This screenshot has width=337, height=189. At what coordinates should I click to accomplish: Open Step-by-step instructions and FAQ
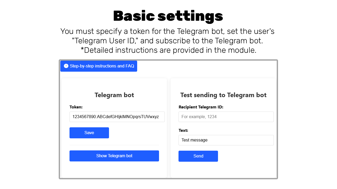(102, 66)
